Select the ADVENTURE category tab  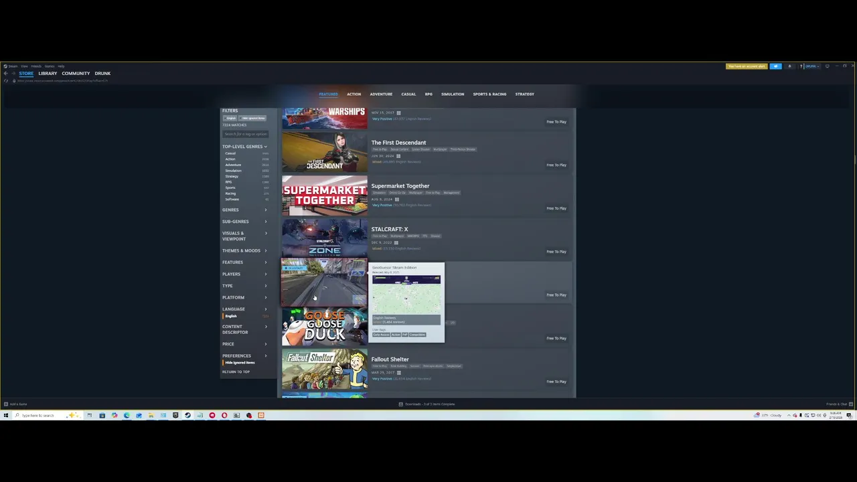pyautogui.click(x=381, y=94)
